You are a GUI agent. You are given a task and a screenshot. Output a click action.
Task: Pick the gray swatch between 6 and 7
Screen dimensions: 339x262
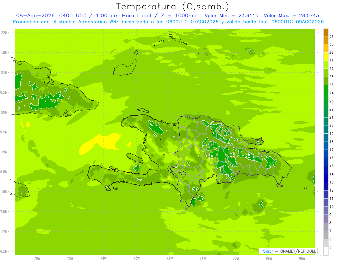(x=326, y=235)
